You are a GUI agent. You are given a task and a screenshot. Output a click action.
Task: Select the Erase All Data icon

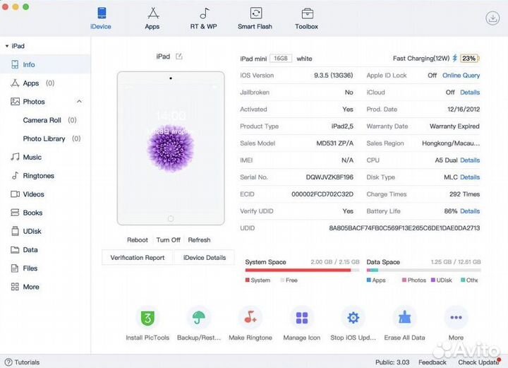[x=404, y=318]
